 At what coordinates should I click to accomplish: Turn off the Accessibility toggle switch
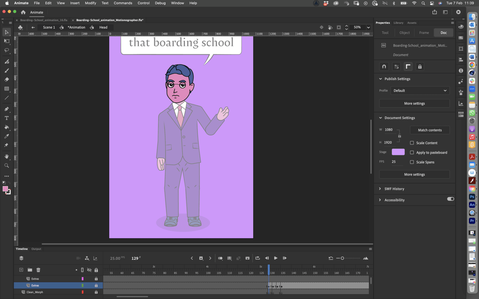(x=450, y=199)
